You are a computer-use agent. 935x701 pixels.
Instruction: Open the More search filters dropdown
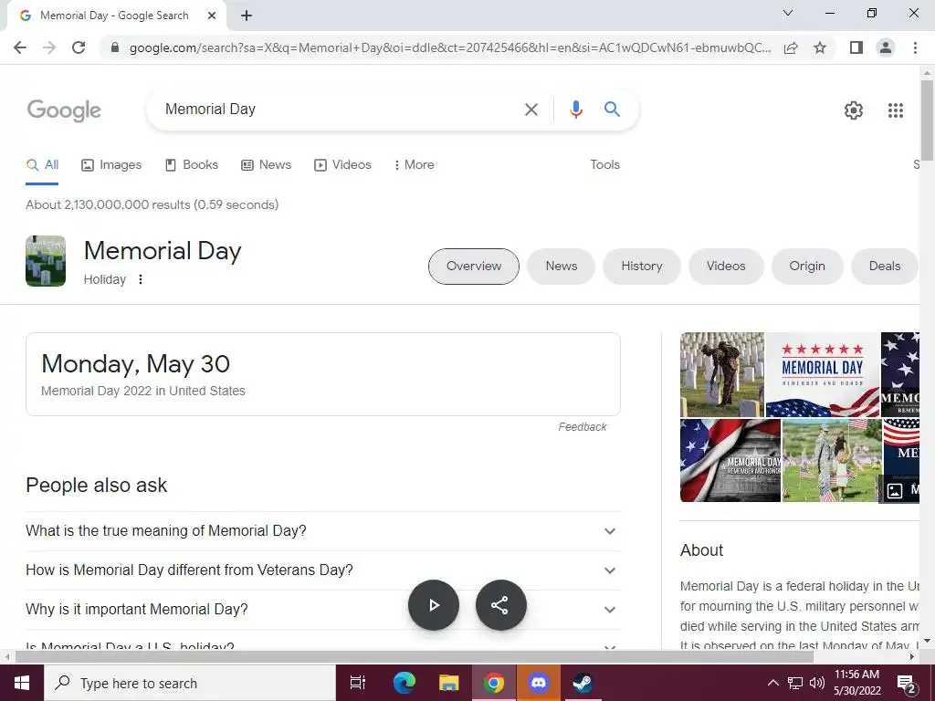pyautogui.click(x=414, y=165)
